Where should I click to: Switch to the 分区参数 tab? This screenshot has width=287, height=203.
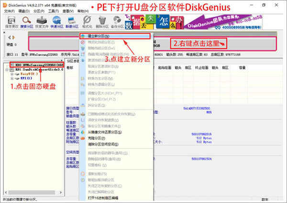click(x=73, y=61)
